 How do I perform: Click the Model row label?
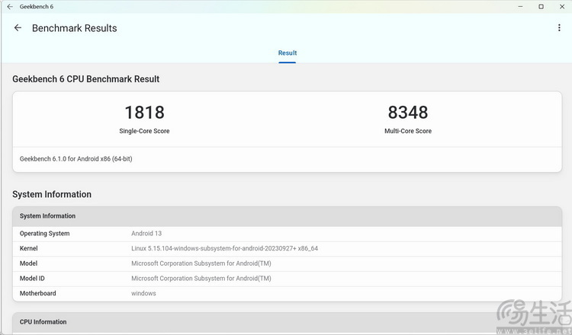(x=28, y=263)
